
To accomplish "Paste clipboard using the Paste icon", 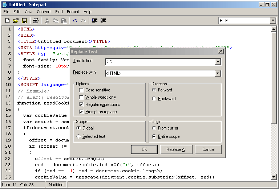I will pyautogui.click(x=64, y=21).
